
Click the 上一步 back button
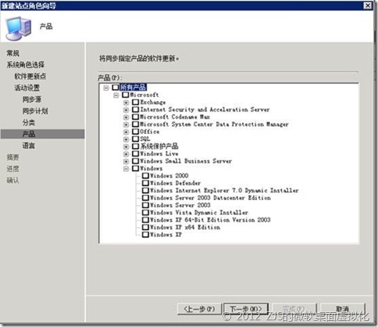click(199, 309)
